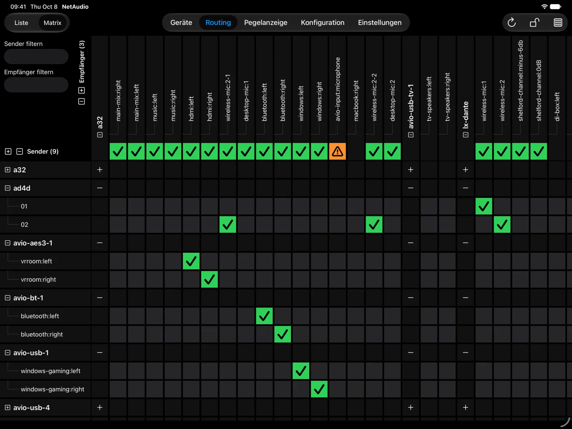This screenshot has width=572, height=429.
Task: Click the orange warning for avio-input:microphone
Action: (x=337, y=151)
